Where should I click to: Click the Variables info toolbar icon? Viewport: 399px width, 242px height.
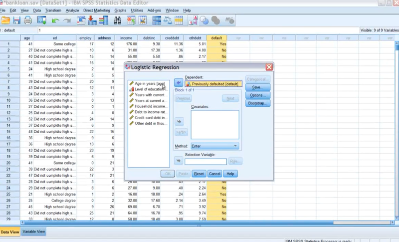click(x=104, y=20)
